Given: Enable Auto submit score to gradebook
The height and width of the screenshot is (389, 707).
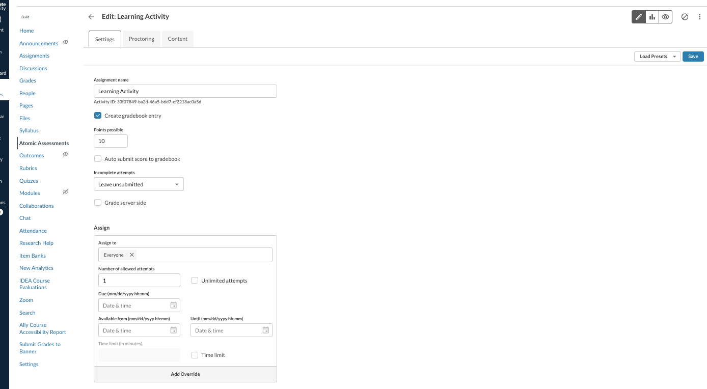Looking at the screenshot, I should coord(97,158).
